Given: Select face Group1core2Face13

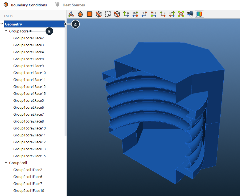Looking at the screenshot, I should 30,149.
